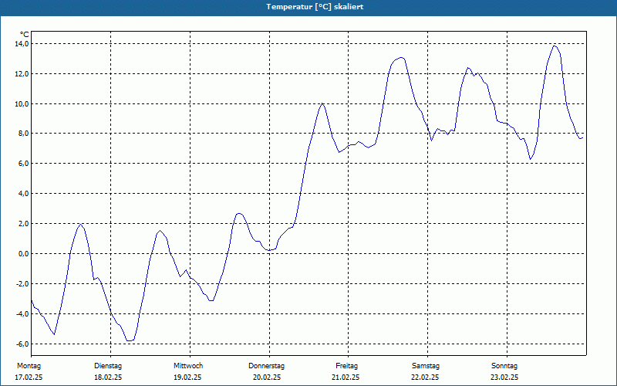Click the date 23.02.25
617x386 pixels.
(x=504, y=378)
